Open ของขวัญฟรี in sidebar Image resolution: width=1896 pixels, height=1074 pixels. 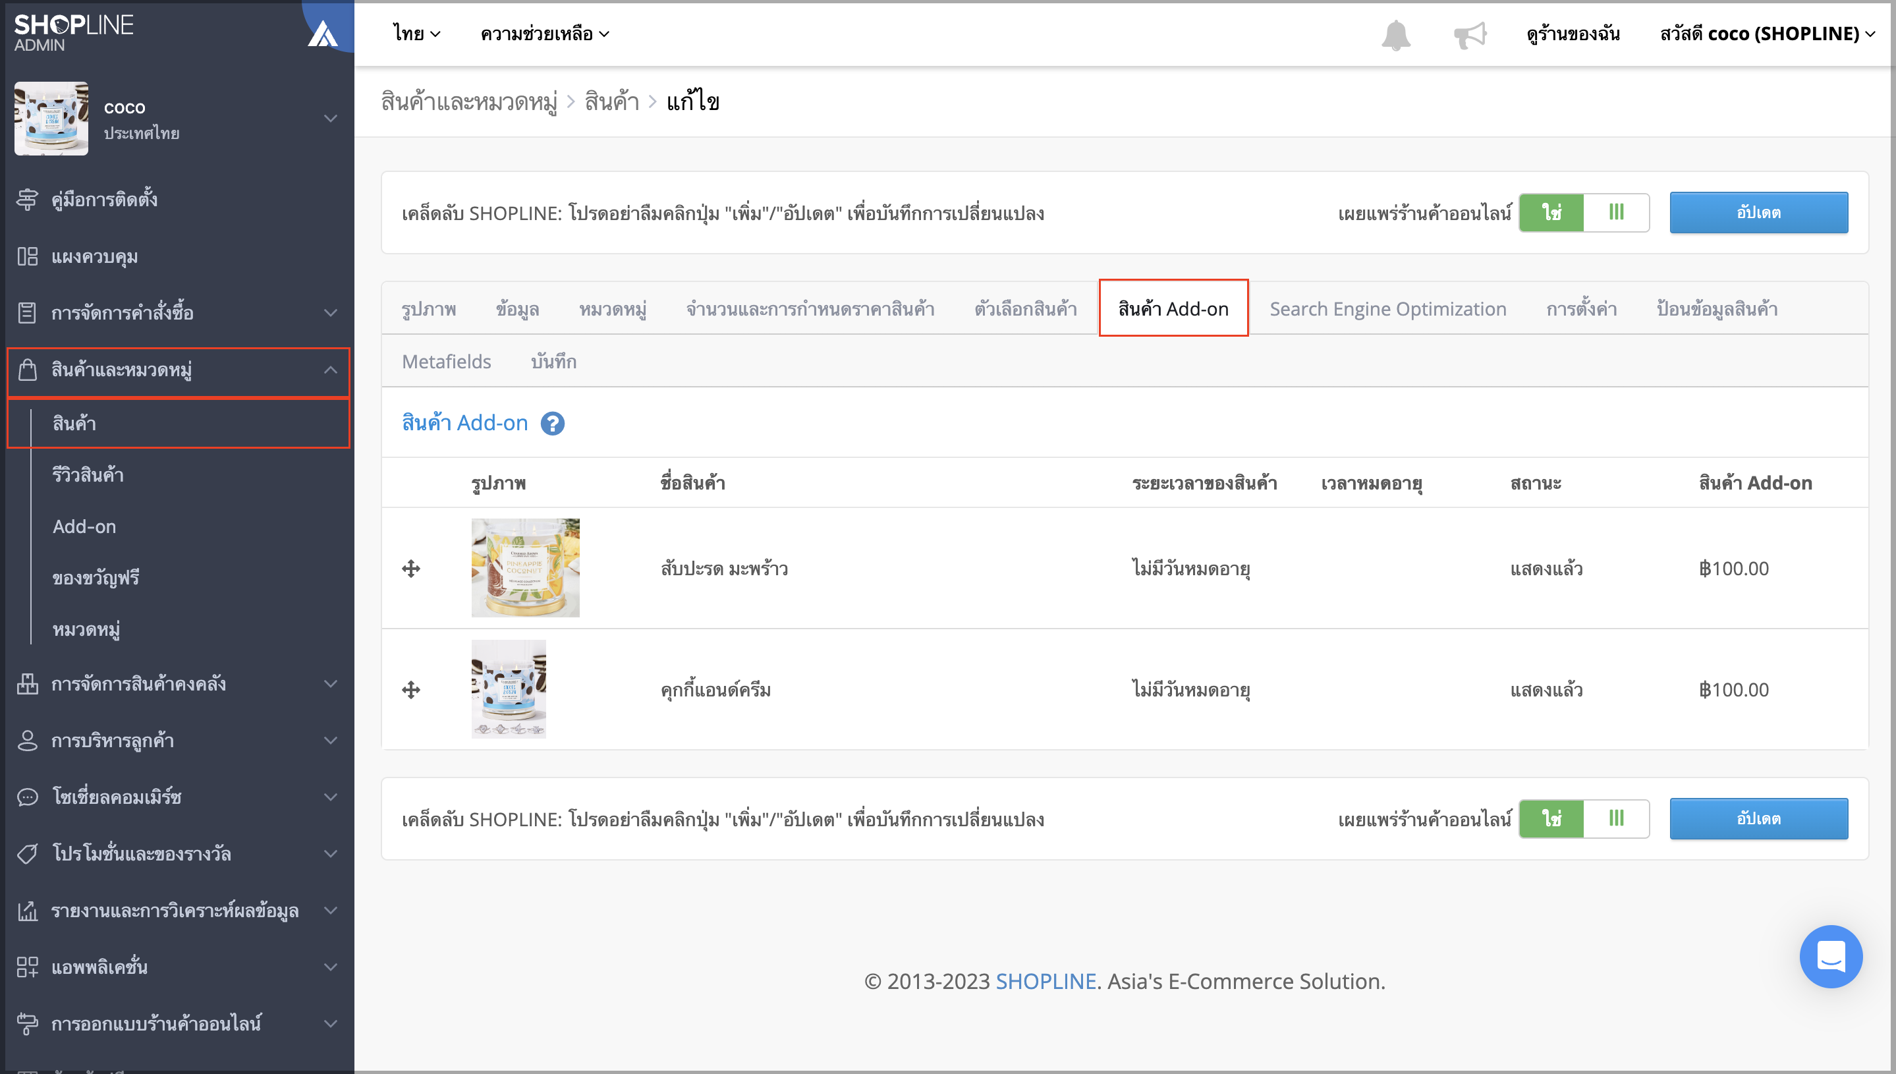click(x=96, y=579)
